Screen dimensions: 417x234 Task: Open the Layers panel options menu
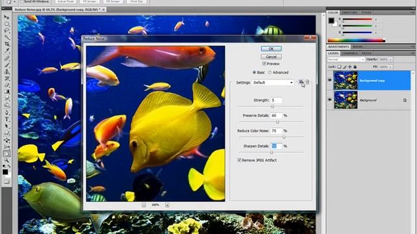(x=412, y=53)
